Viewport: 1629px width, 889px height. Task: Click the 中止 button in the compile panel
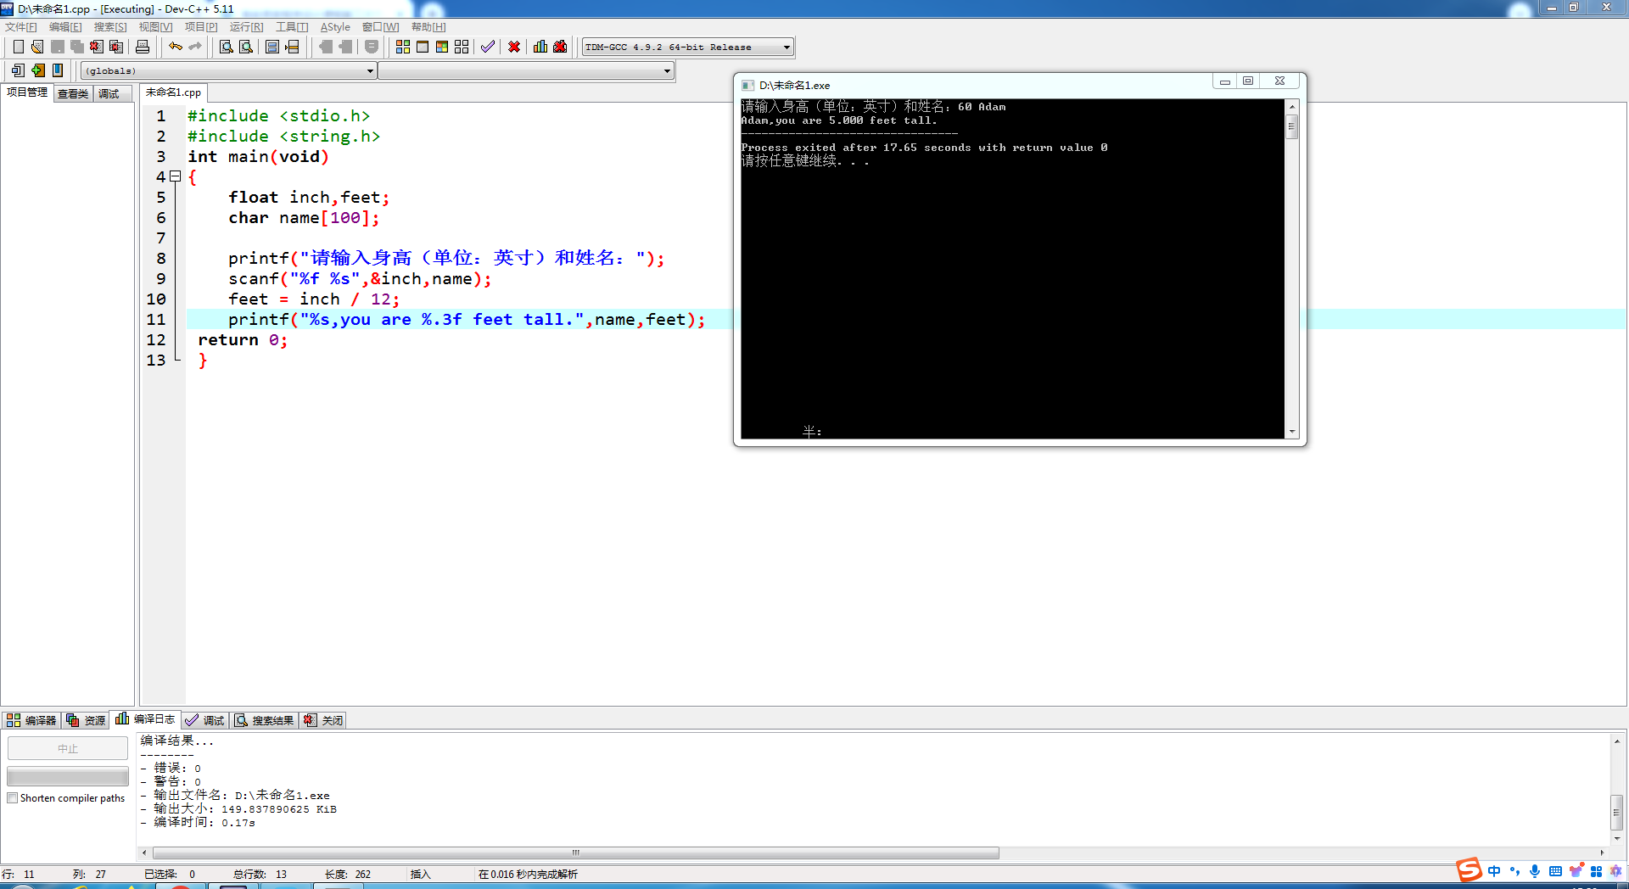[x=67, y=748]
